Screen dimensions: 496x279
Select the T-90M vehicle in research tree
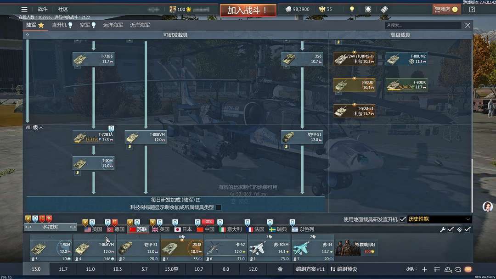(x=93, y=163)
